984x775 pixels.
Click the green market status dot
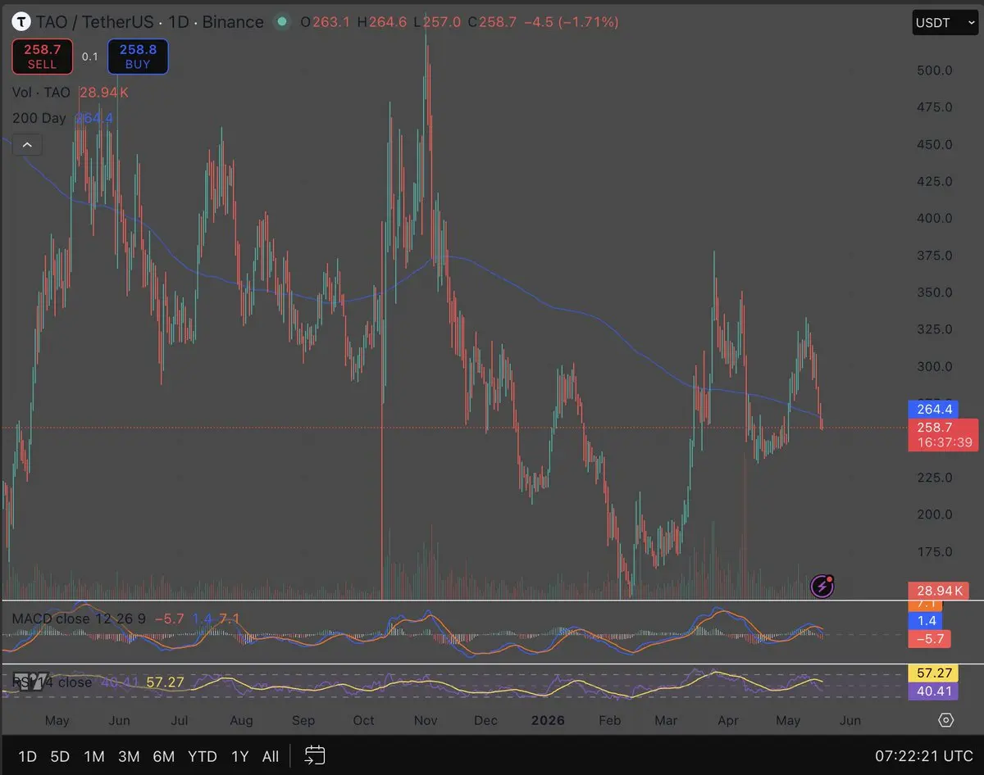click(283, 22)
